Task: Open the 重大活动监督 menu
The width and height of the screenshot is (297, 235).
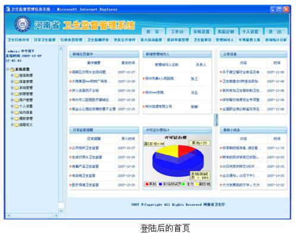Action: (151, 40)
